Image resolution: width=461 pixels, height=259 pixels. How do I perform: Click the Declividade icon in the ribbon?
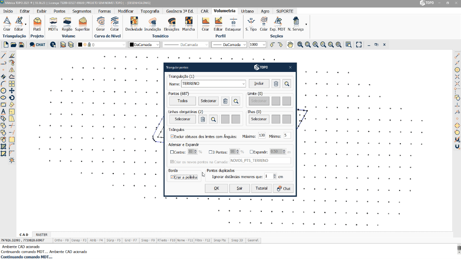[x=134, y=24]
